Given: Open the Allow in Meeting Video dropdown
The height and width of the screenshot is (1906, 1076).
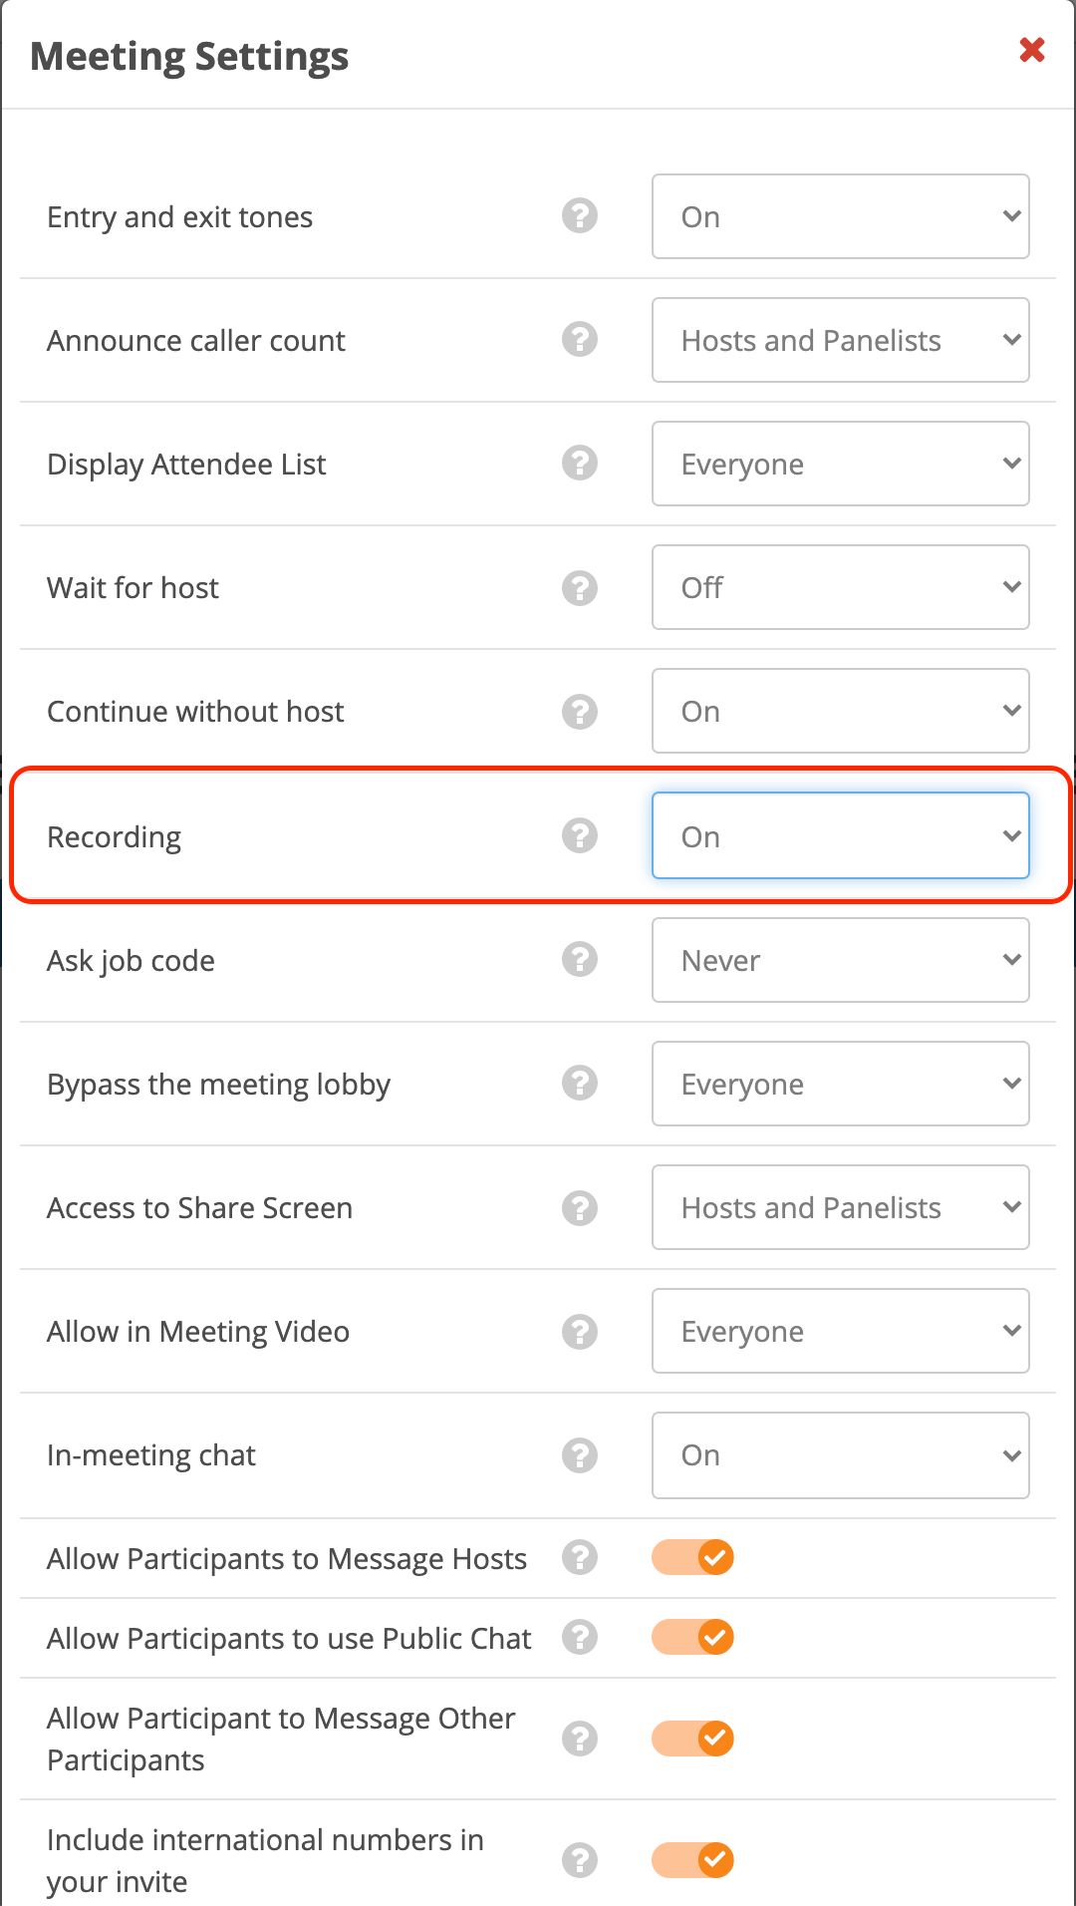Looking at the screenshot, I should (840, 1331).
